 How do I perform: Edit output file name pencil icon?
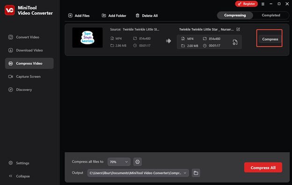(x=238, y=29)
